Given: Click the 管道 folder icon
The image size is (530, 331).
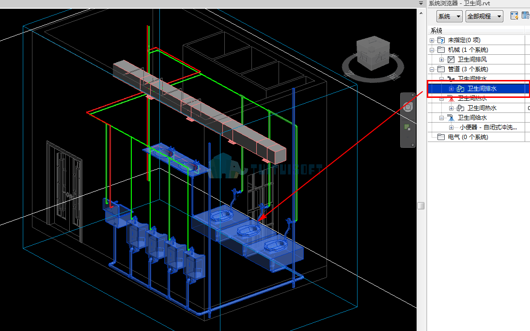Looking at the screenshot, I should (x=441, y=69).
